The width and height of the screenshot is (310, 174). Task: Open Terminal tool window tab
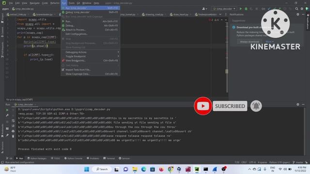point(109,159)
